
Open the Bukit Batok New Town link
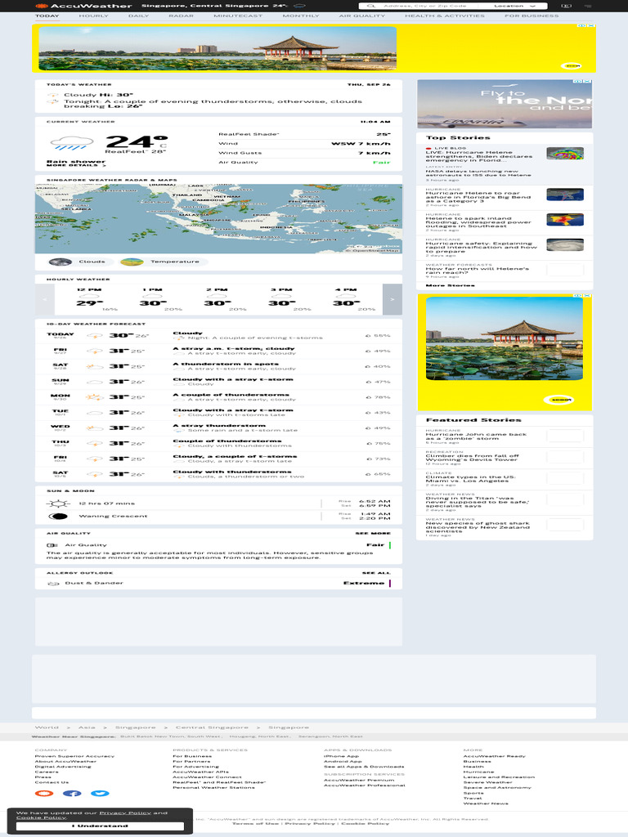[x=170, y=736]
